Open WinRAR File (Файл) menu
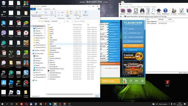This screenshot has height=106, width=188. [x=121, y=7]
